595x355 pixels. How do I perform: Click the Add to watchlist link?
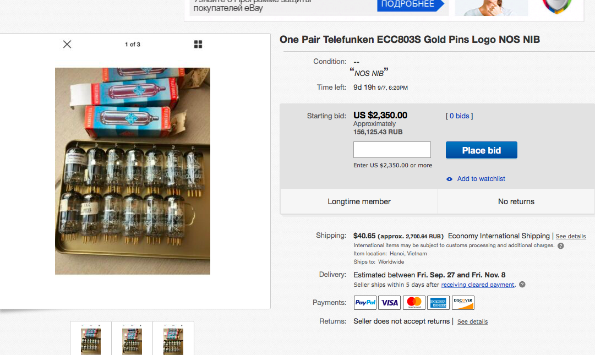[481, 179]
